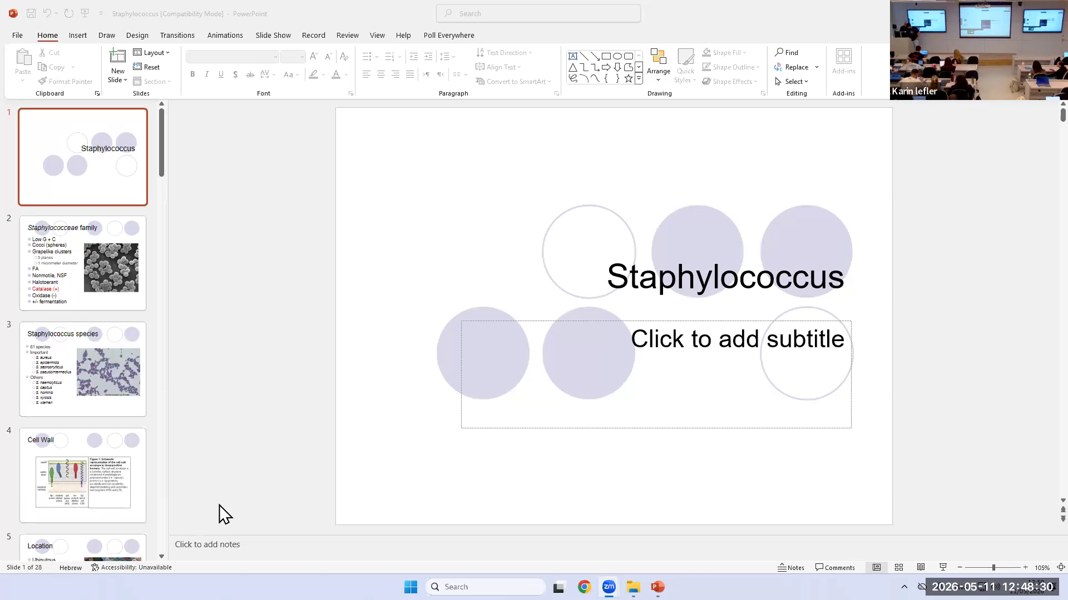Select the Text Box shape tool
Image resolution: width=1068 pixels, height=600 pixels.
coord(572,56)
